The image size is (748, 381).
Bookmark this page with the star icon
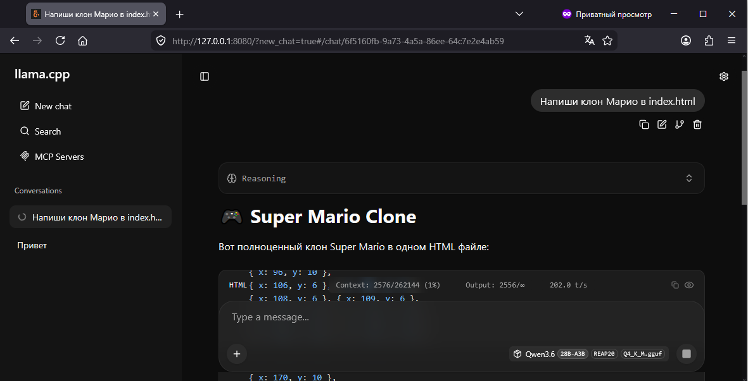point(607,41)
